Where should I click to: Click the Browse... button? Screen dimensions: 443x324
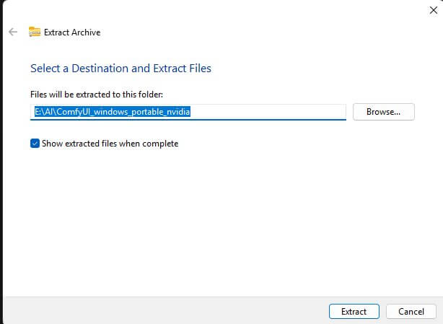(383, 112)
